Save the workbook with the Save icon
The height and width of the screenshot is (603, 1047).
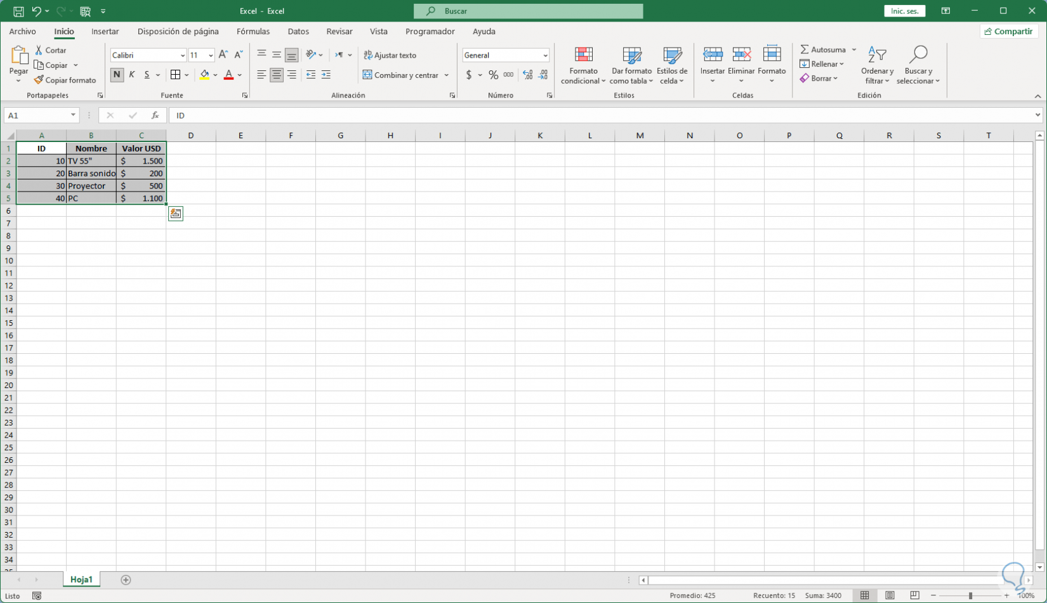(x=18, y=11)
